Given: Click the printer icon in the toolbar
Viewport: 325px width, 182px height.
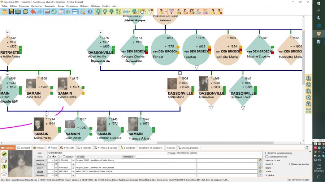Looking at the screenshot, I should click(126, 12).
